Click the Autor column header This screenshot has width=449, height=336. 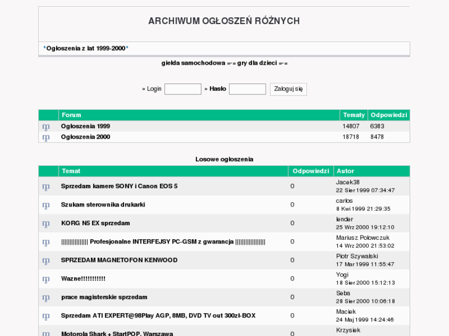click(x=345, y=171)
